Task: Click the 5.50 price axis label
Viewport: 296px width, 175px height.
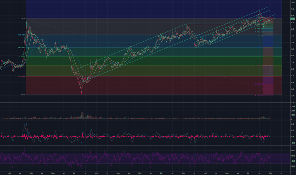Action: (x=293, y=62)
